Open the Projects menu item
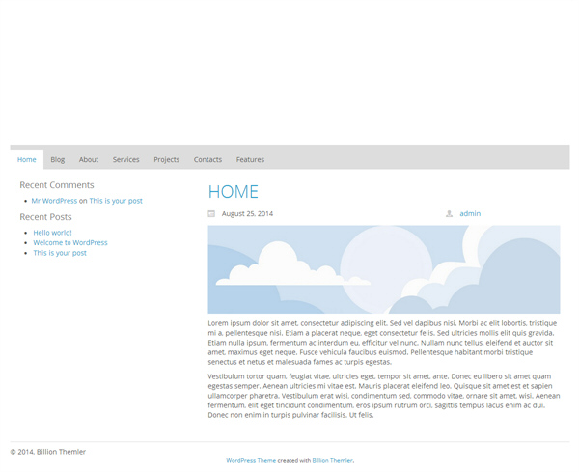 click(167, 159)
